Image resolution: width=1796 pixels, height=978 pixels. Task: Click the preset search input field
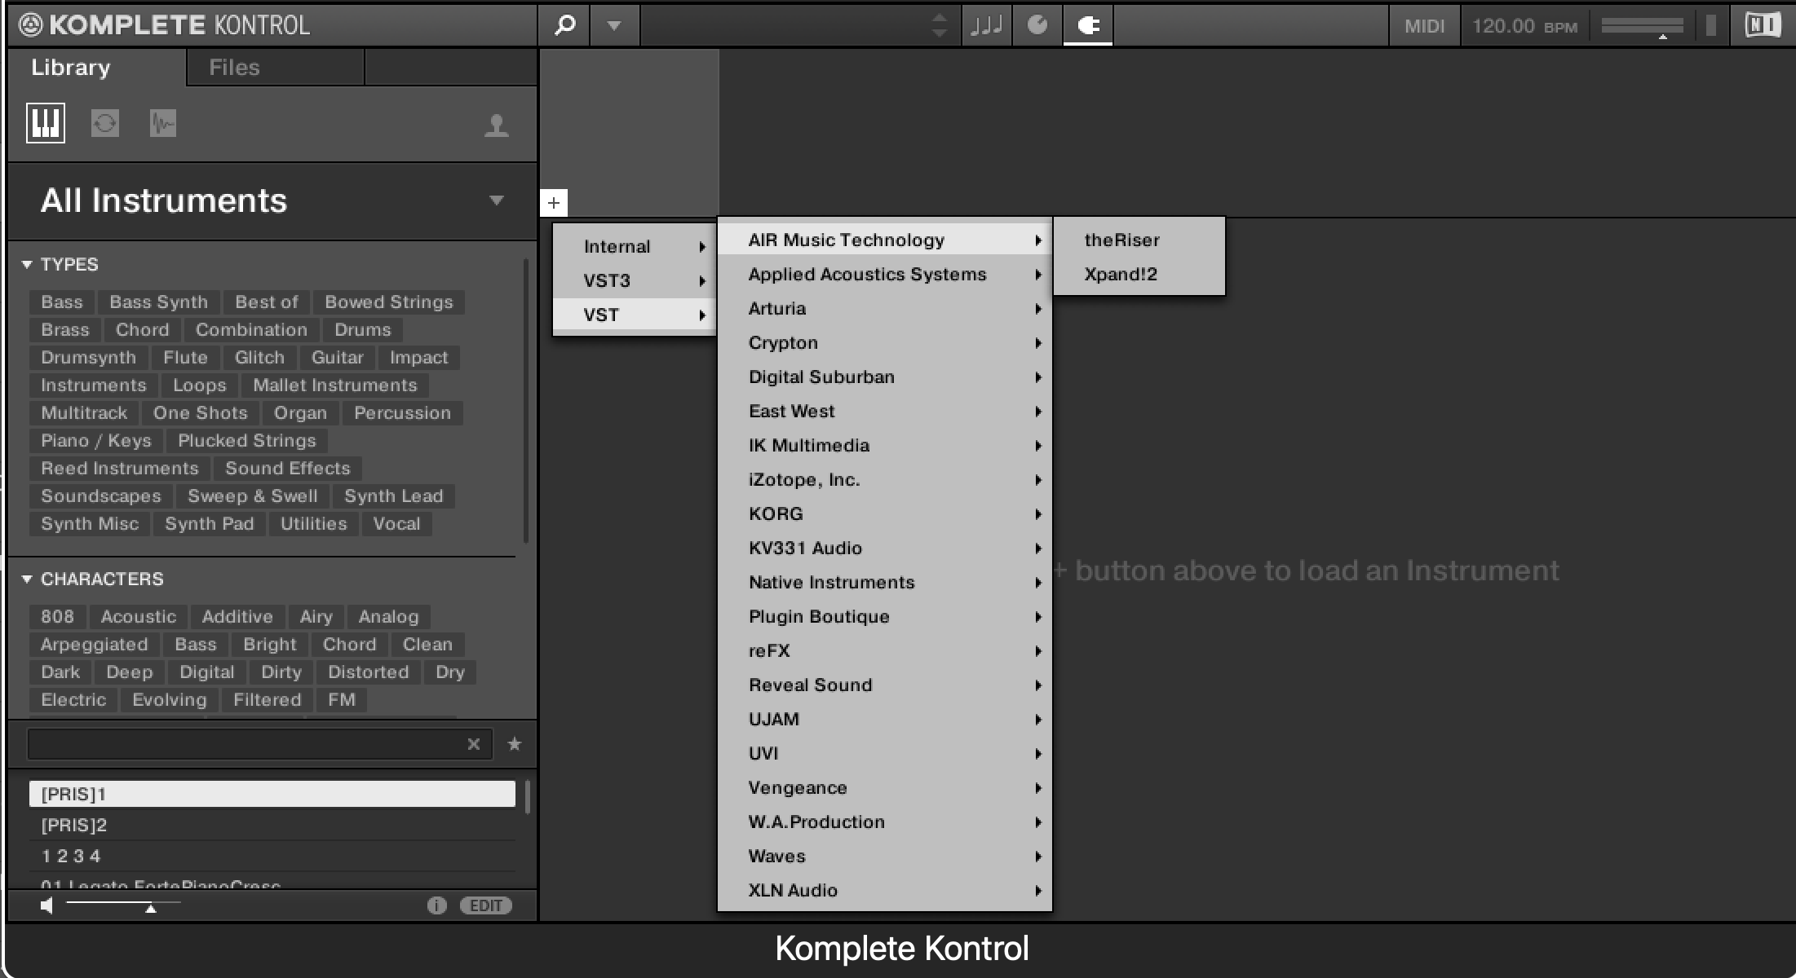(x=245, y=743)
